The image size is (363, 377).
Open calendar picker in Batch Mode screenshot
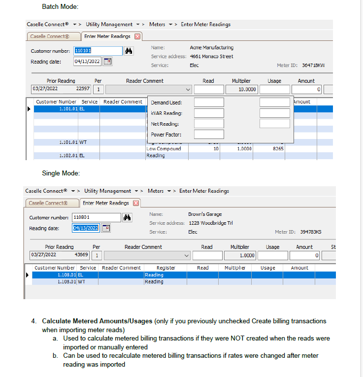pyautogui.click(x=108, y=62)
